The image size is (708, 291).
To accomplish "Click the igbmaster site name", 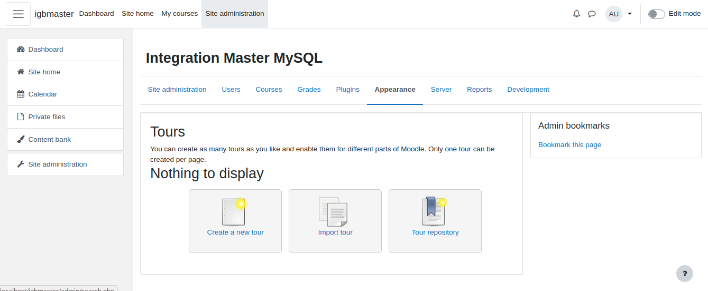I will click(54, 14).
